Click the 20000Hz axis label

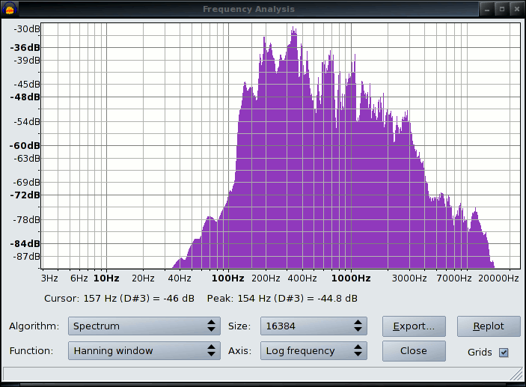point(498,278)
